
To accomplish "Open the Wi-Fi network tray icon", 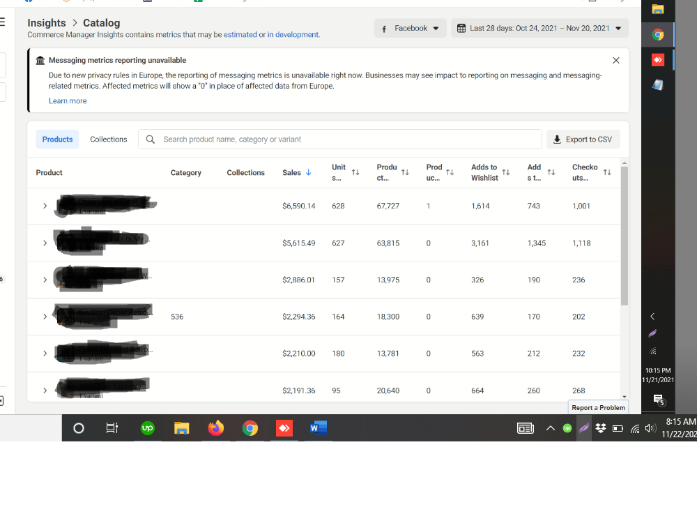I will 635,429.
